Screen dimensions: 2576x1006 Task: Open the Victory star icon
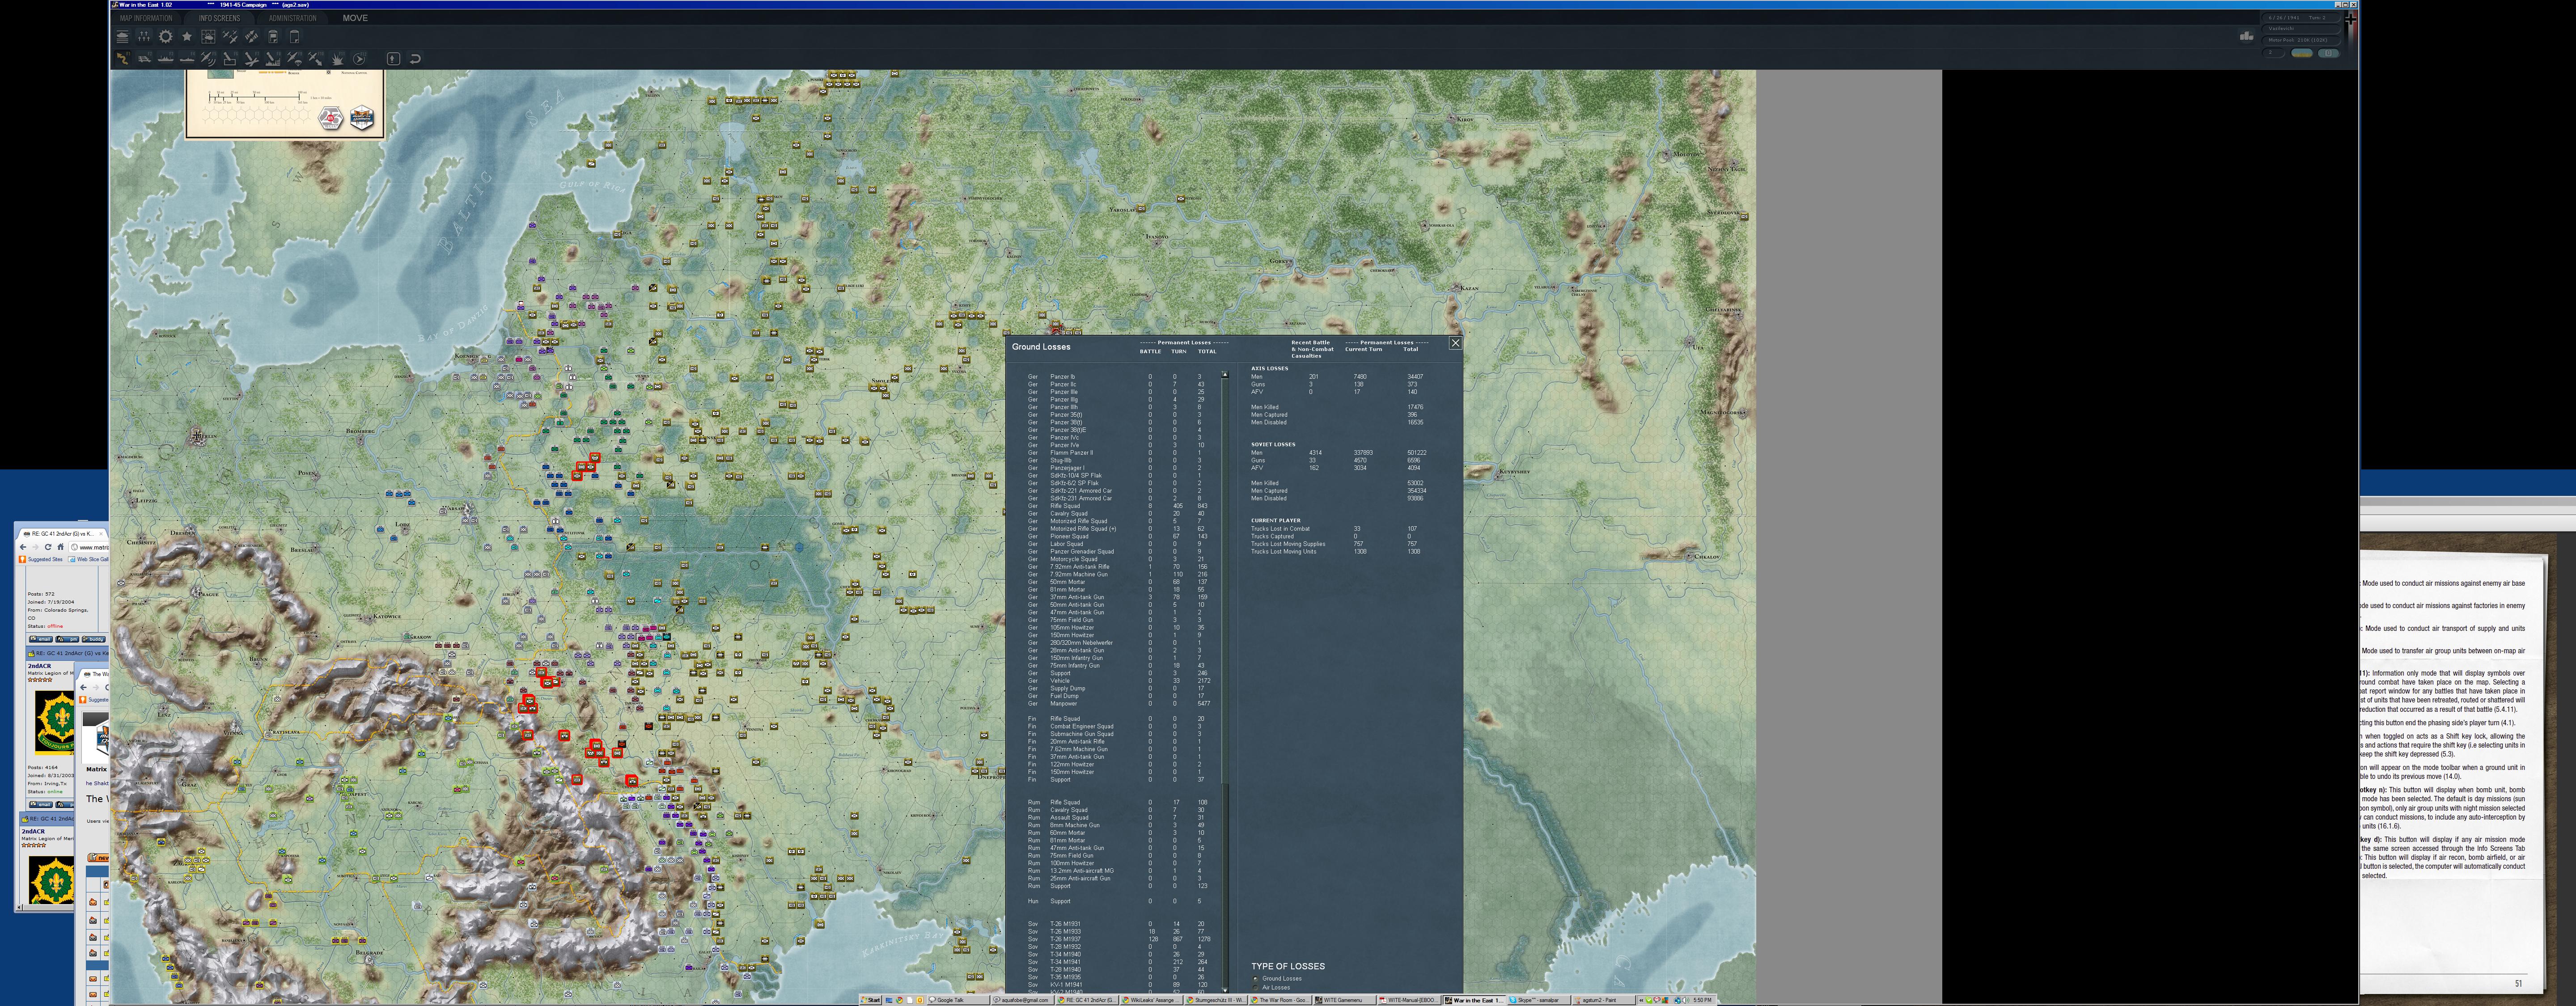[187, 37]
